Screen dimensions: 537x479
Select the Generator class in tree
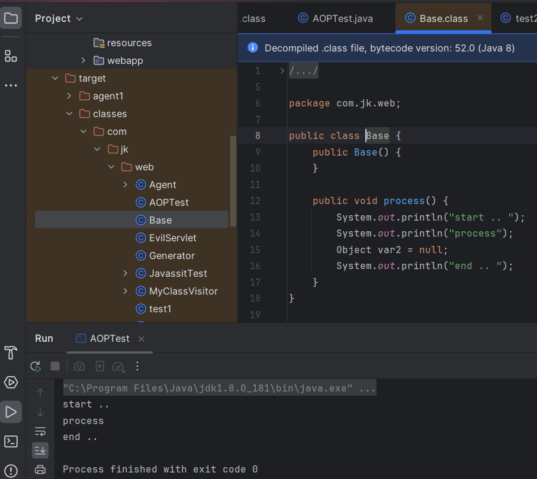(165, 255)
